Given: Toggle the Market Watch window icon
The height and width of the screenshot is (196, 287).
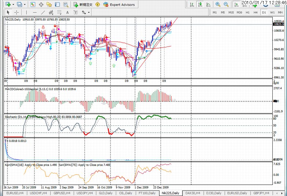Looking at the screenshot, I should [x=33, y=5].
